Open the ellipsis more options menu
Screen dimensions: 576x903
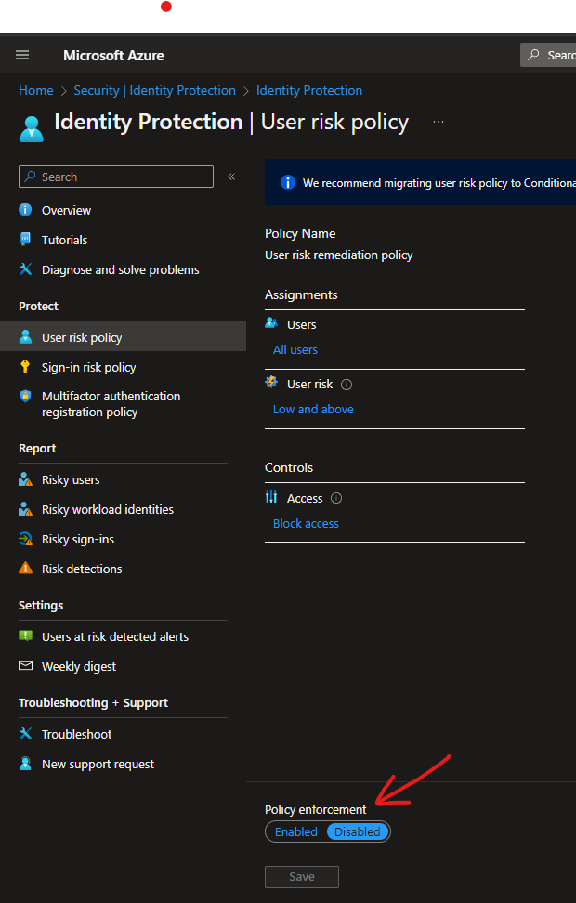click(x=439, y=122)
